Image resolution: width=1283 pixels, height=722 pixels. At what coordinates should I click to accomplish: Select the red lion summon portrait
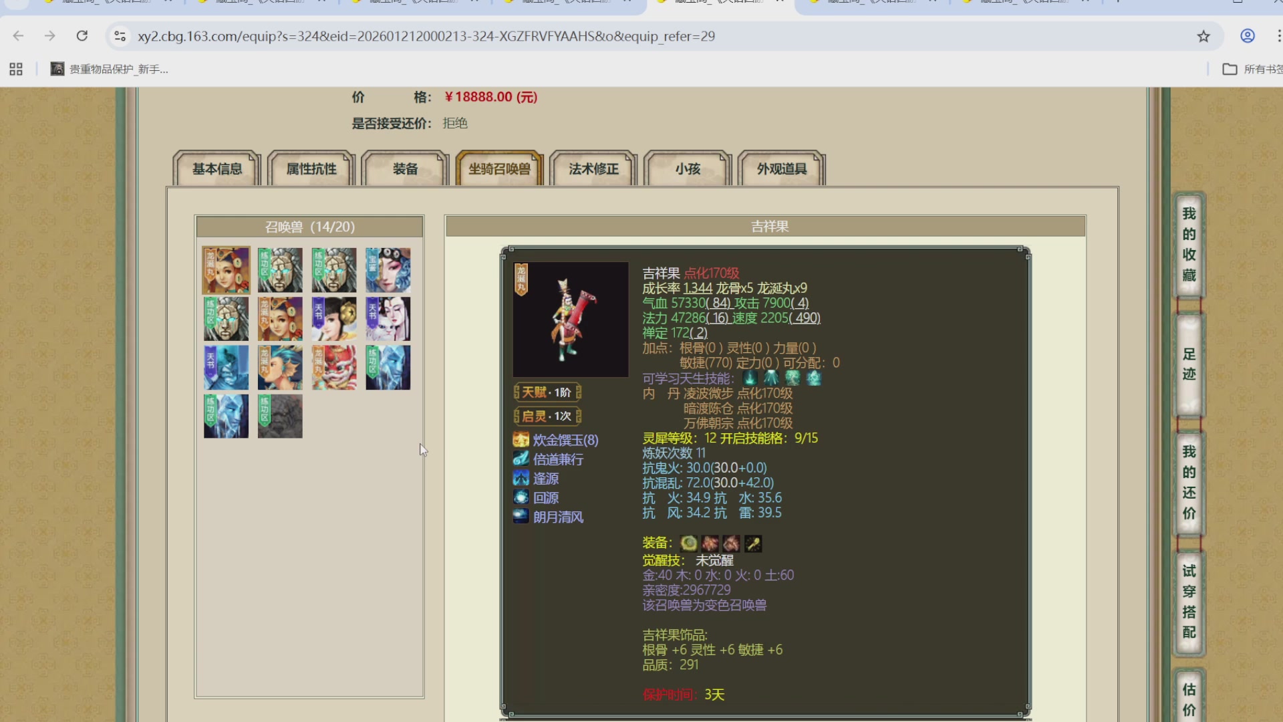(x=334, y=368)
